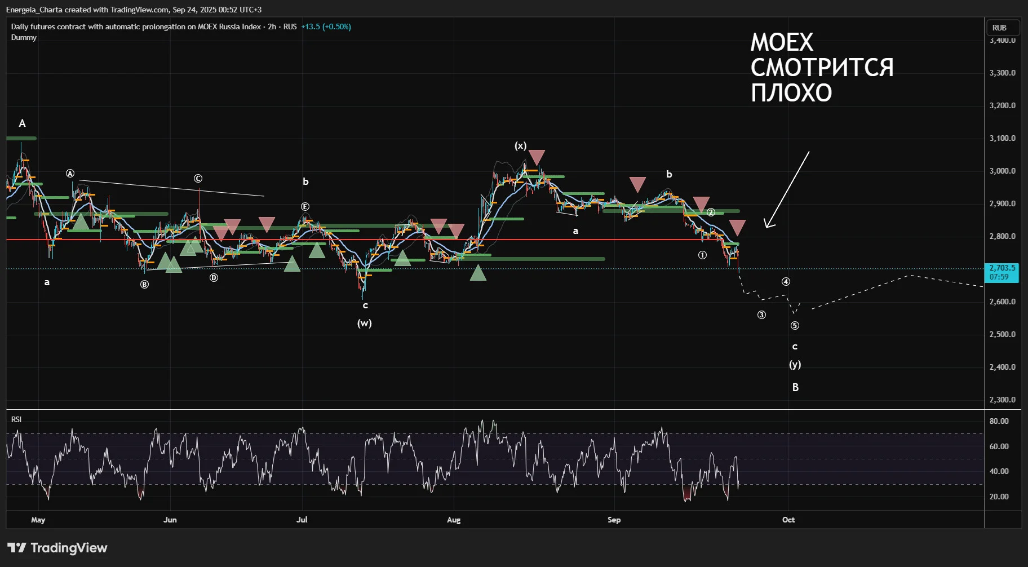Click the 2,900.0 price axis label
The height and width of the screenshot is (567, 1028).
click(x=1002, y=203)
